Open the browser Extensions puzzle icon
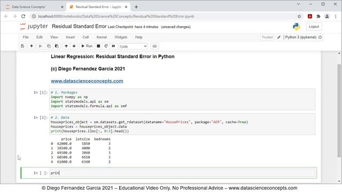This screenshot has width=342, height=192. point(318,17)
